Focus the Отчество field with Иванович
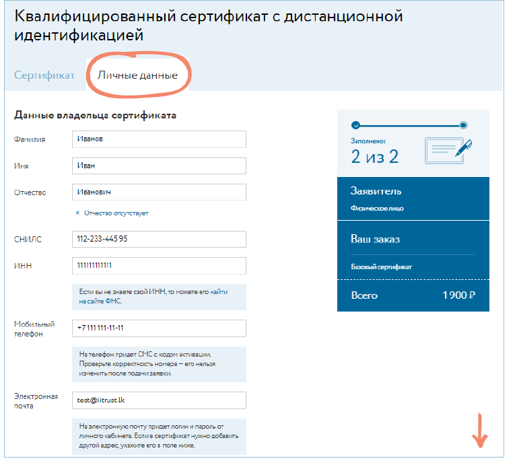This screenshot has width=517, height=469. pos(159,192)
